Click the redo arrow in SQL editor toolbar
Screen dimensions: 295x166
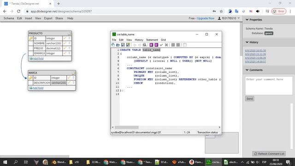(x=139, y=45)
